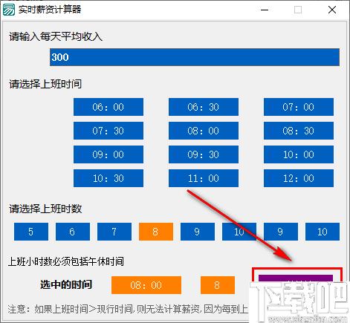350x323 pixels.
Task: Click the app logo icon in title bar
Action: [x=9, y=10]
